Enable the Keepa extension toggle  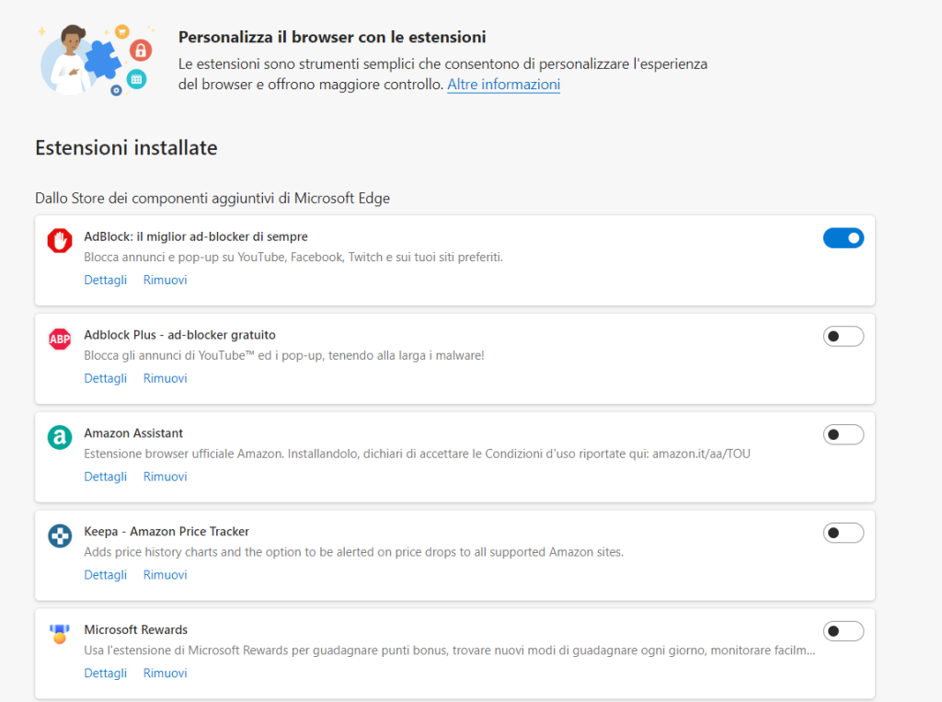tap(843, 533)
